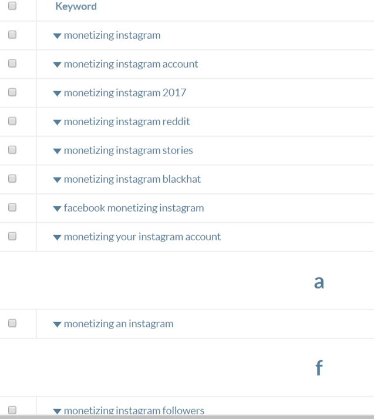Tick the select-all checkbox beside Keyword header
374x419 pixels.
[x=12, y=6]
